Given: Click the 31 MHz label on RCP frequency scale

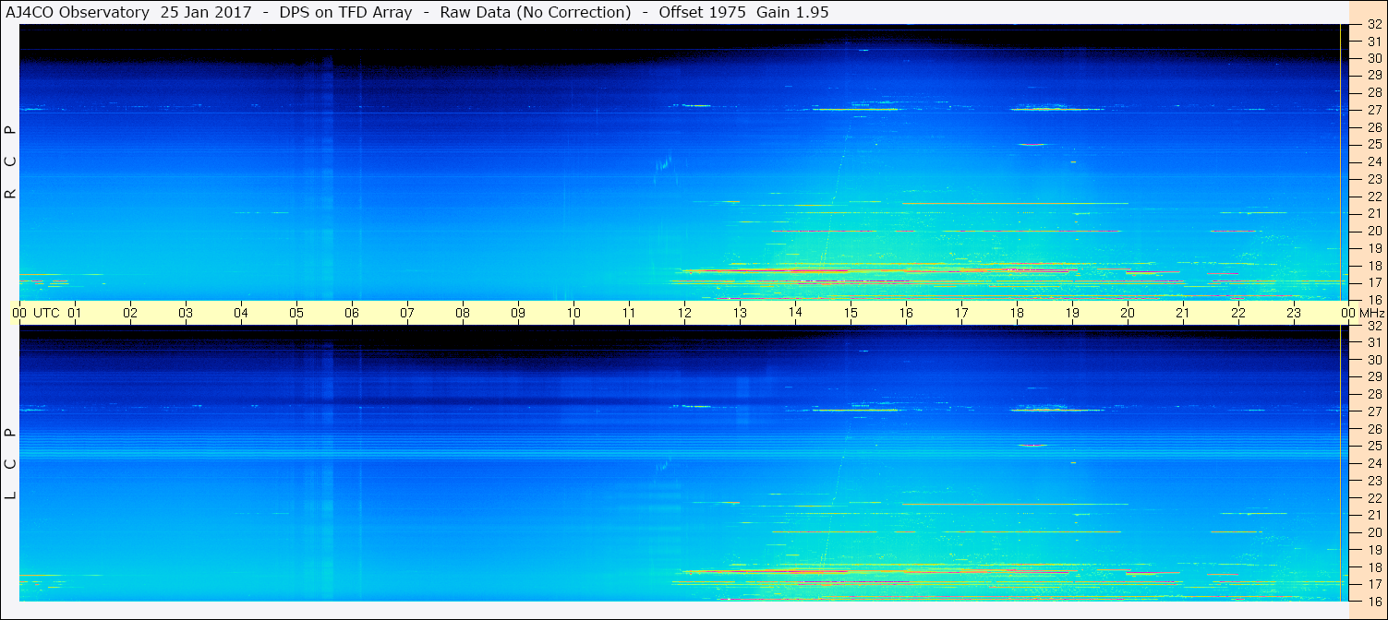Looking at the screenshot, I should (1374, 42).
